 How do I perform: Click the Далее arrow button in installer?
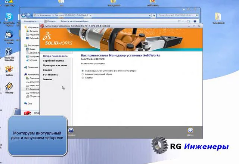pos(190,130)
